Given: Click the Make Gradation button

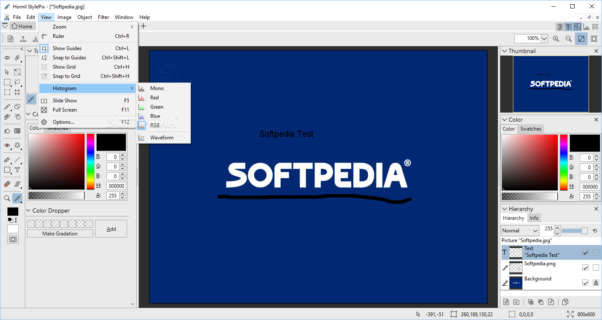Looking at the screenshot, I should pyautogui.click(x=60, y=234).
